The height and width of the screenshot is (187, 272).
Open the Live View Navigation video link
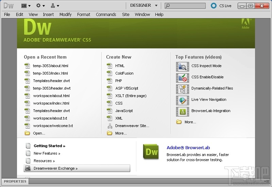click(x=209, y=99)
